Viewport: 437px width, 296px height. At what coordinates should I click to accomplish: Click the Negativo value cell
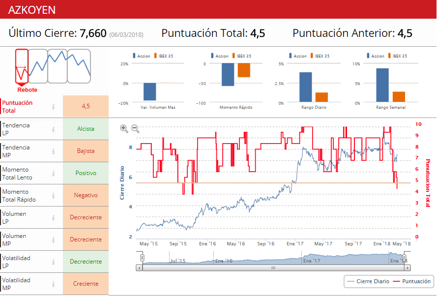(x=86, y=195)
